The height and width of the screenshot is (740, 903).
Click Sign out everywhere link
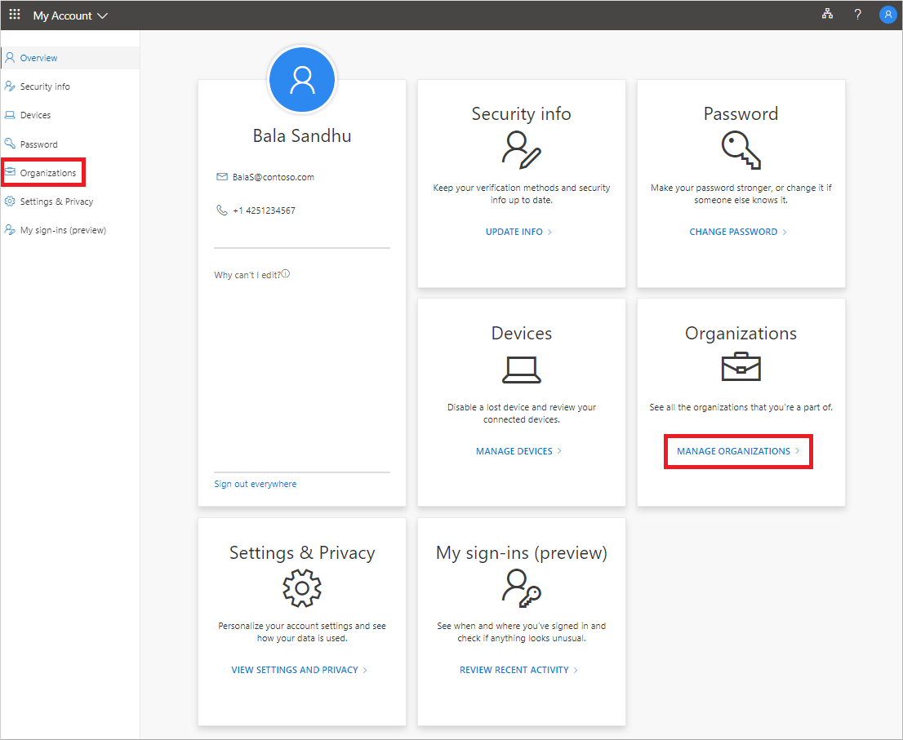tap(255, 484)
